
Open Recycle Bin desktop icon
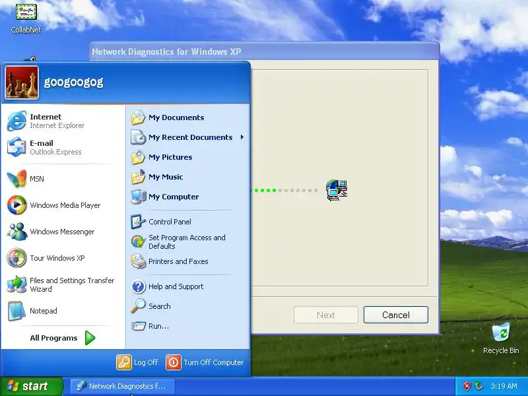coord(501,333)
